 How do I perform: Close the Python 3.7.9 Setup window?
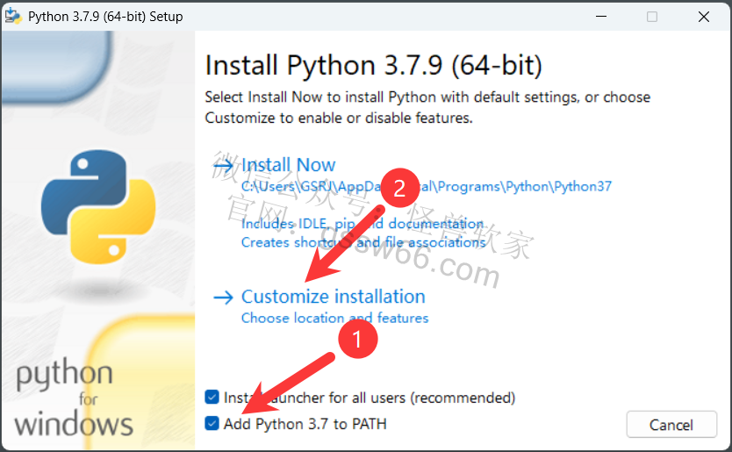click(x=704, y=17)
